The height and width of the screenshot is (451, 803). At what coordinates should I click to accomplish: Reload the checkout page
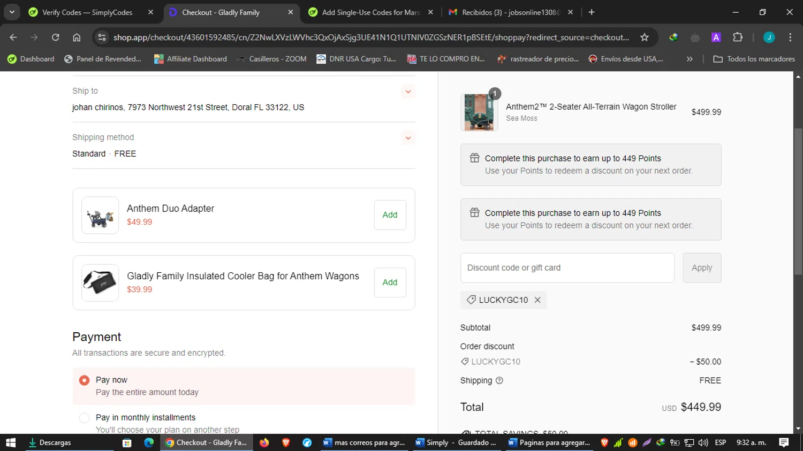[56, 37]
